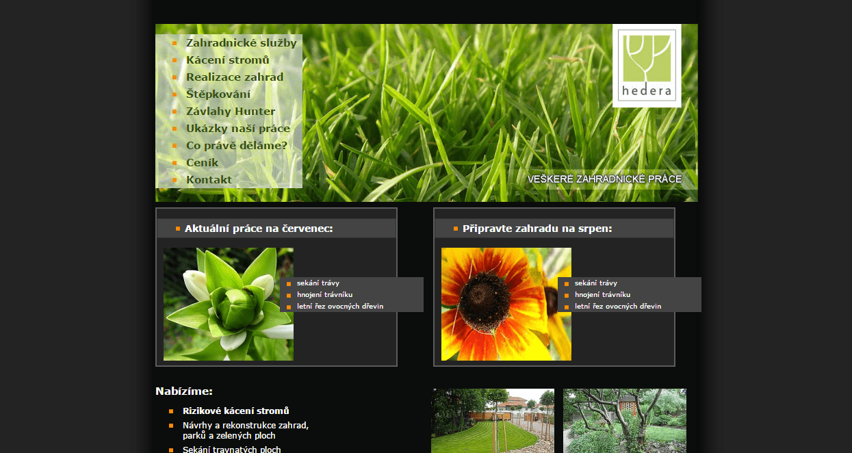Open Sekání travnatých ploch link
The height and width of the screenshot is (453, 852).
[x=232, y=450]
